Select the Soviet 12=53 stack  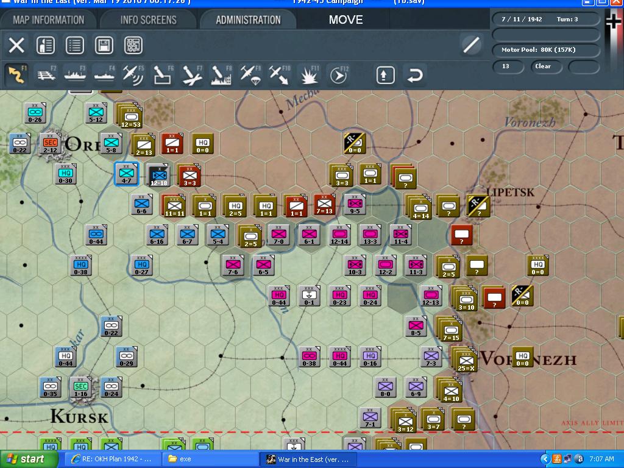[130, 116]
